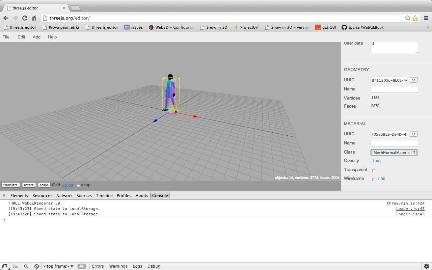Viewport: 432px width, 270px height.
Task: Open the Web3D – Configurat bookmark
Action: 171,27
